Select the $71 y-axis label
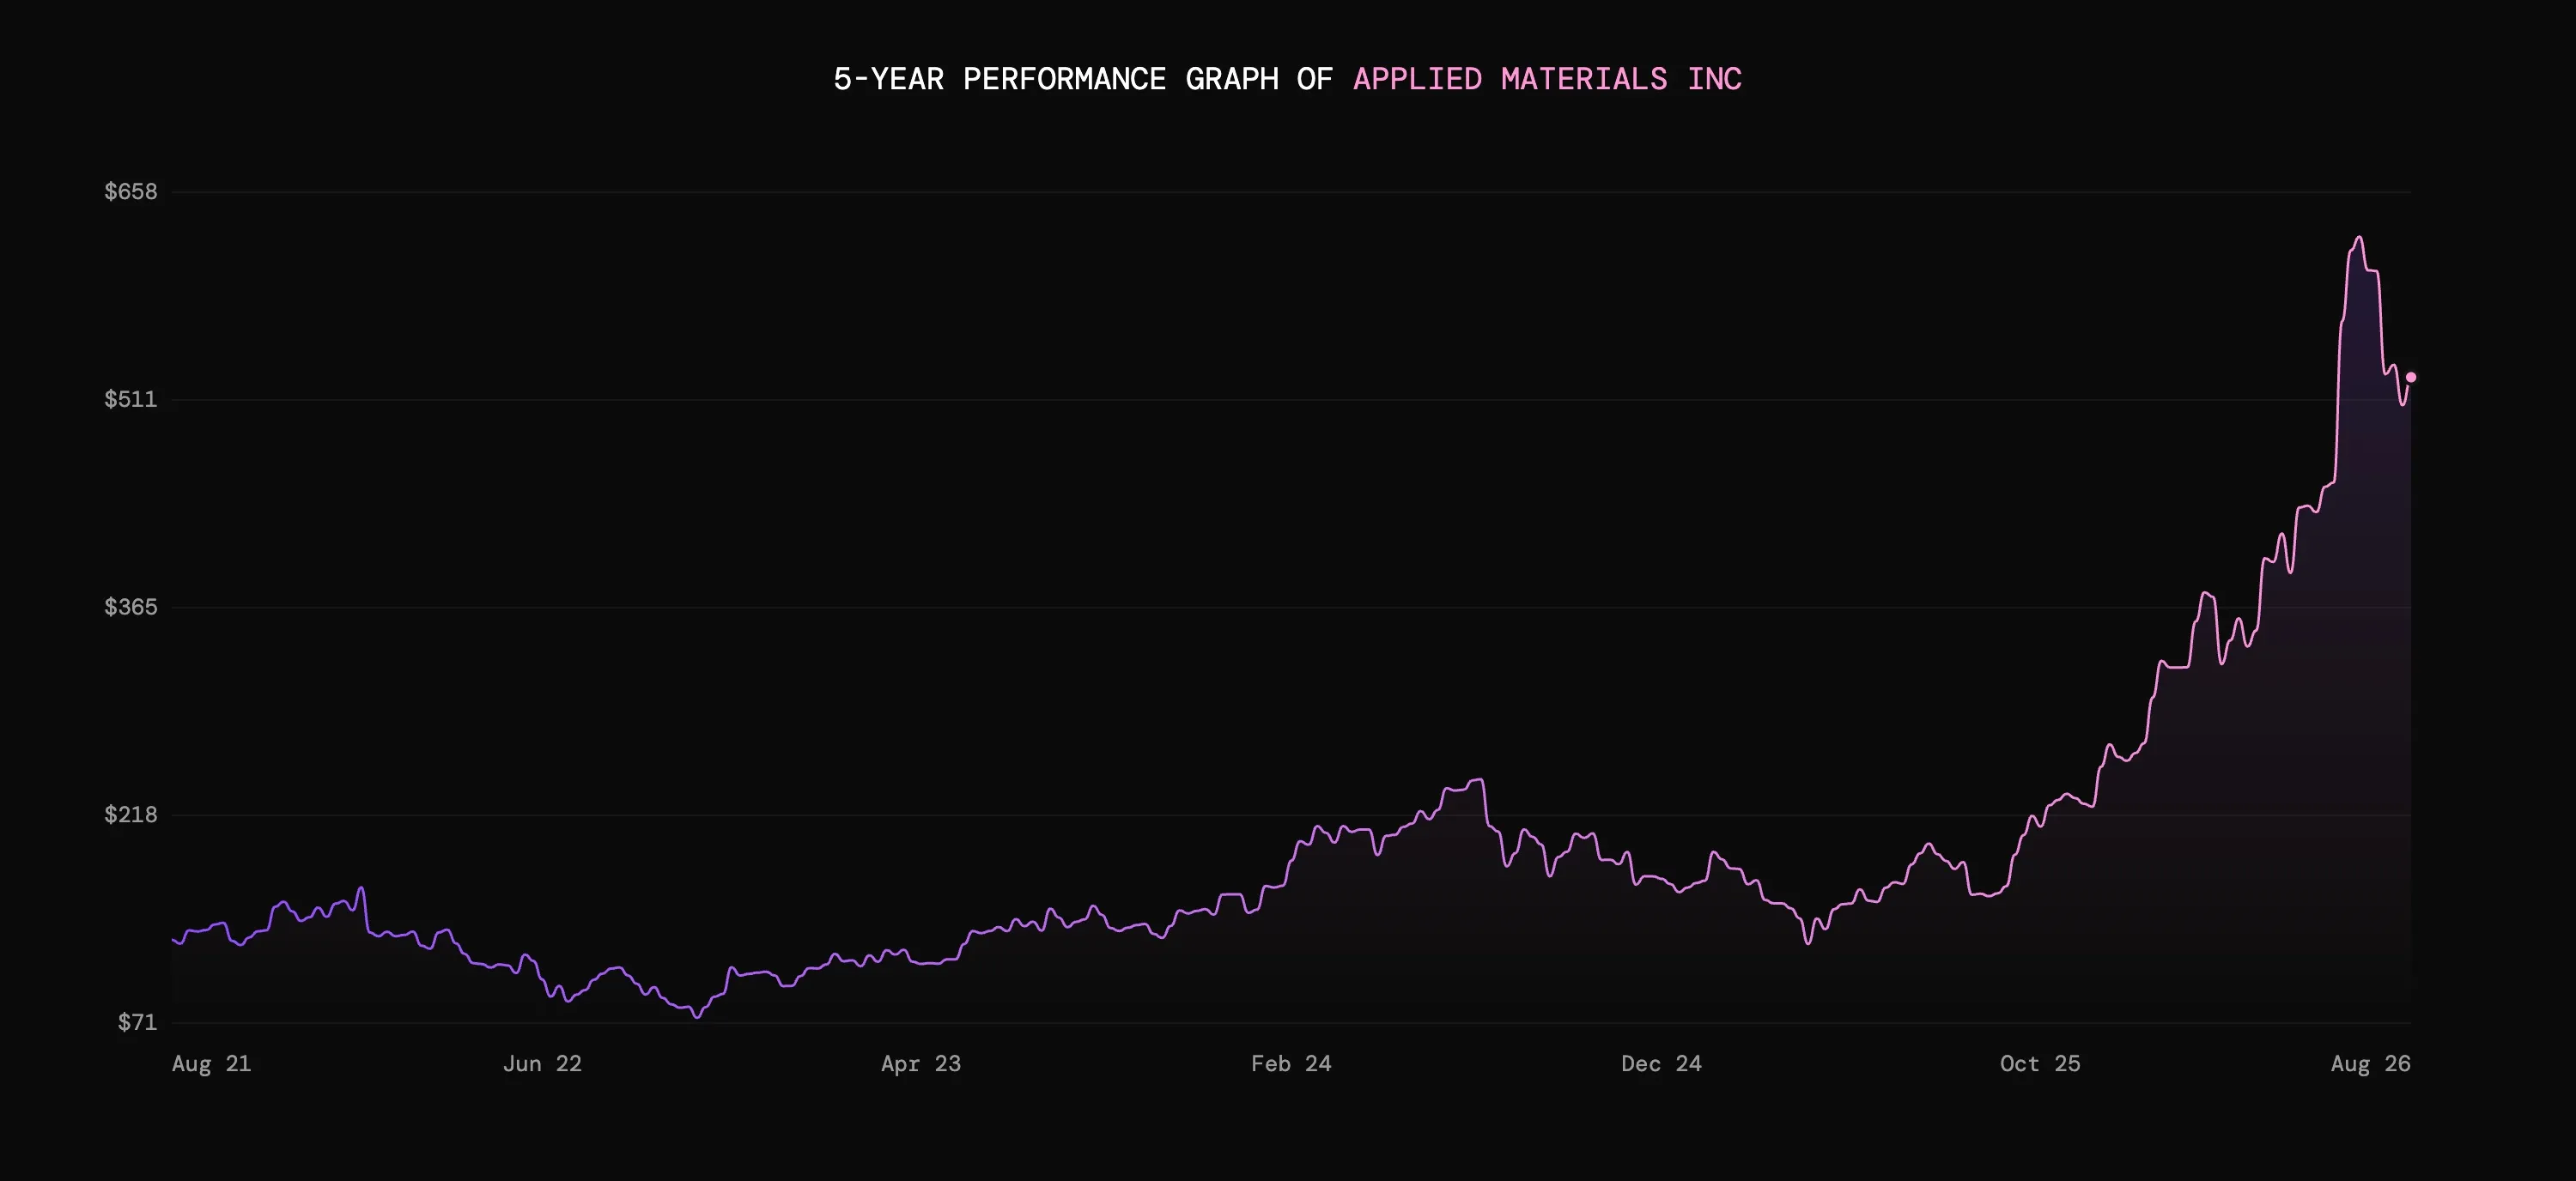This screenshot has height=1181, width=2576. click(137, 1022)
